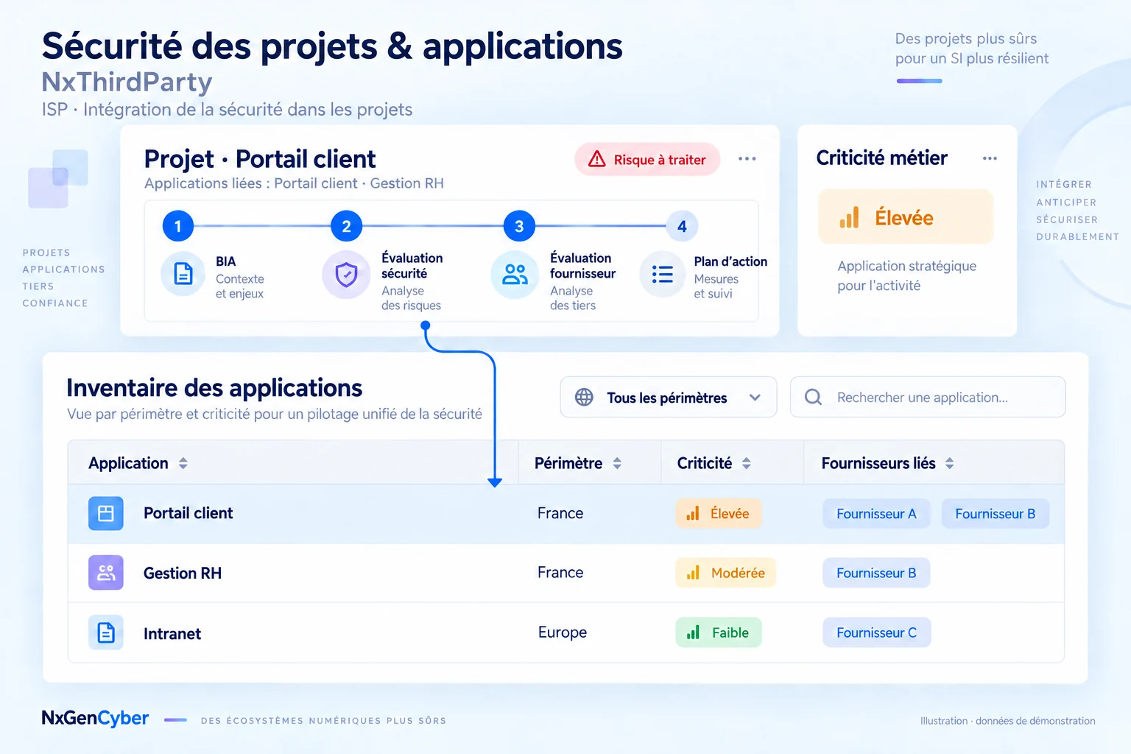Click the Élevée bar-chart icon in Criticité métier

[849, 217]
